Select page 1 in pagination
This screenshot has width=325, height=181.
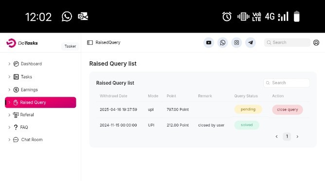click(x=287, y=136)
